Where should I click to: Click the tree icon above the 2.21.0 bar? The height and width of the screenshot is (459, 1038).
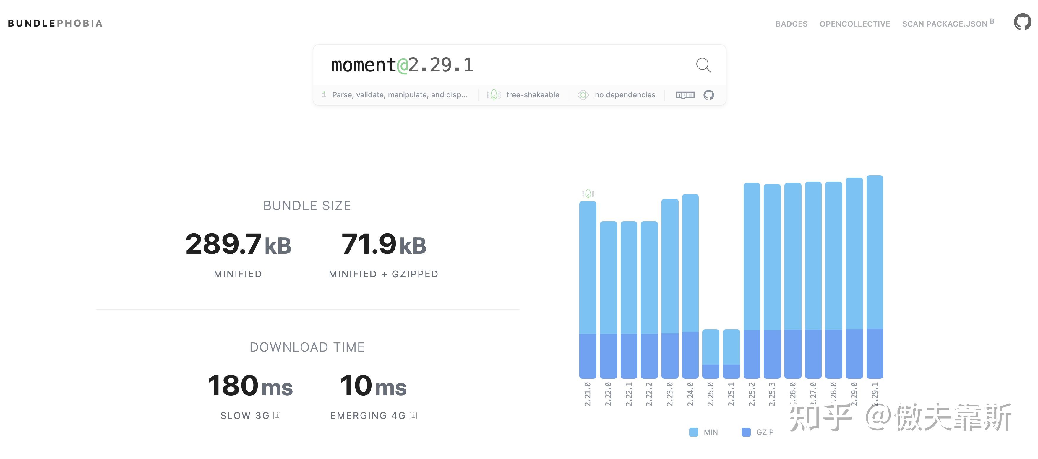(588, 194)
